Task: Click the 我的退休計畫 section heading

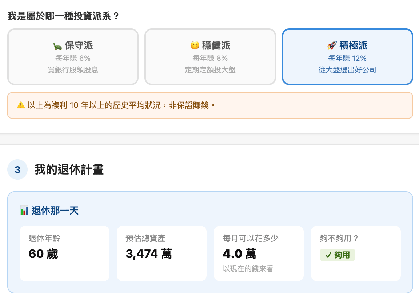Action: [x=69, y=170]
